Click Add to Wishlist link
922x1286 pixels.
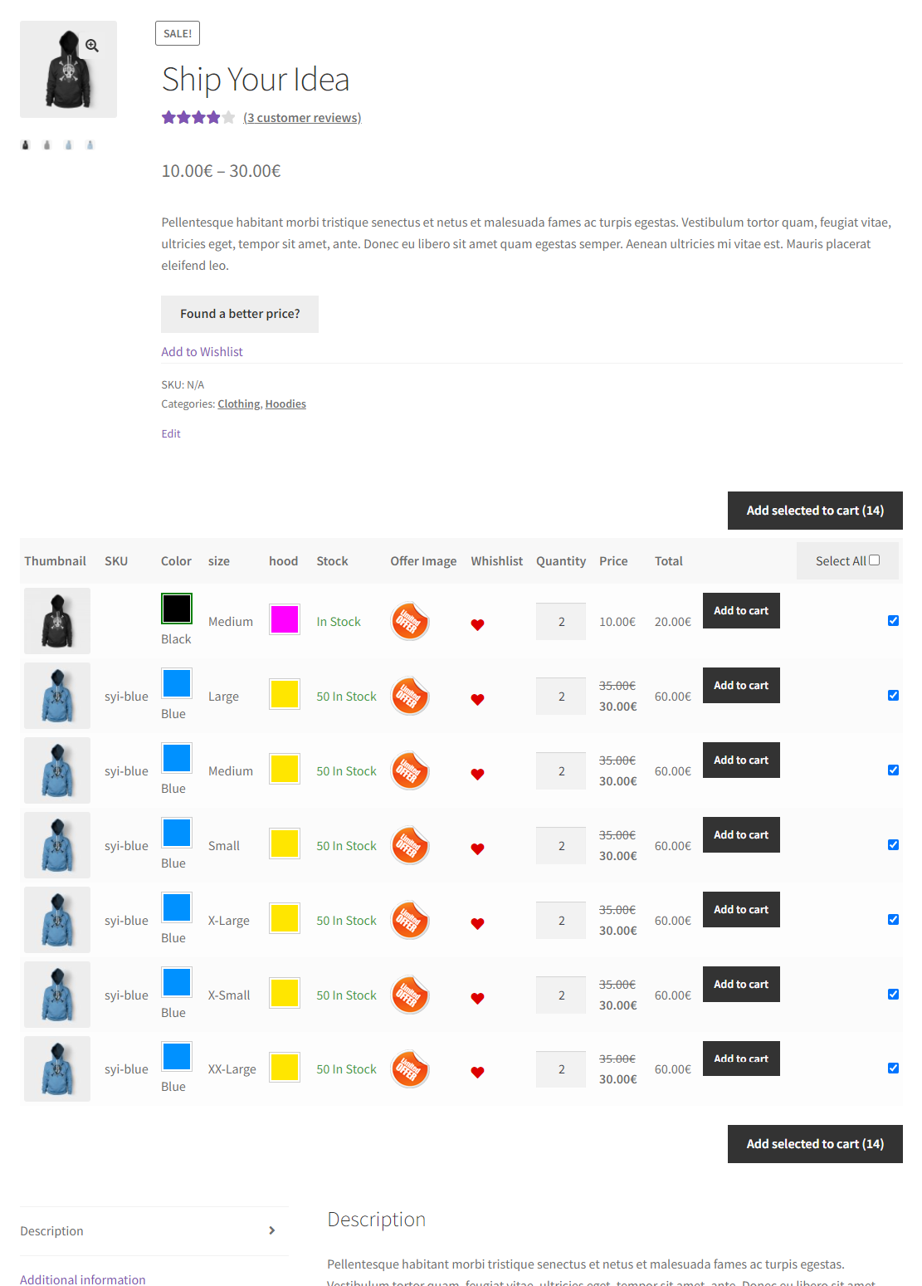point(202,352)
